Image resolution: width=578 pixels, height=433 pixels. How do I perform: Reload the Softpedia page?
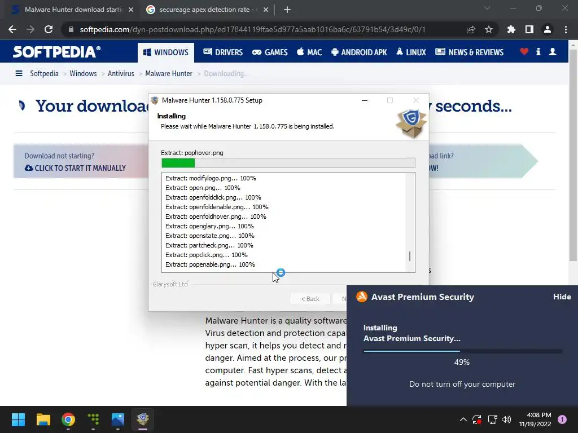click(x=49, y=29)
